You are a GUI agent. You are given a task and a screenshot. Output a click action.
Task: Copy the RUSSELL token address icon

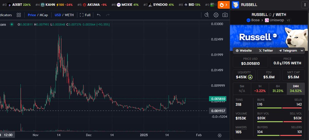tap(270, 15)
